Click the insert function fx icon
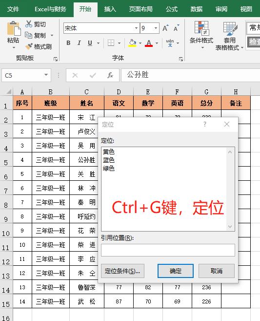The width and height of the screenshot is (260, 321). [x=110, y=75]
